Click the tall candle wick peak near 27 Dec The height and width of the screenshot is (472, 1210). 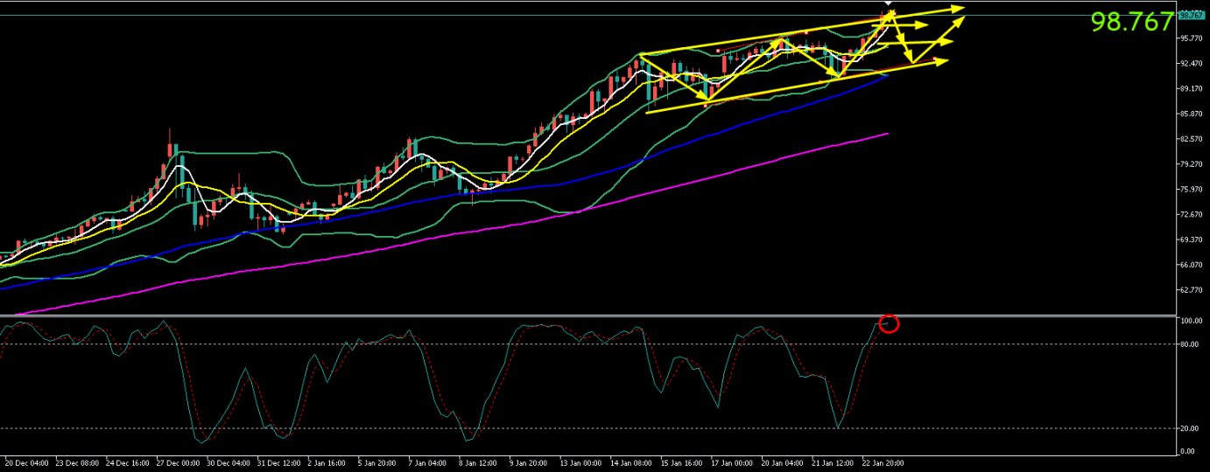click(x=169, y=129)
